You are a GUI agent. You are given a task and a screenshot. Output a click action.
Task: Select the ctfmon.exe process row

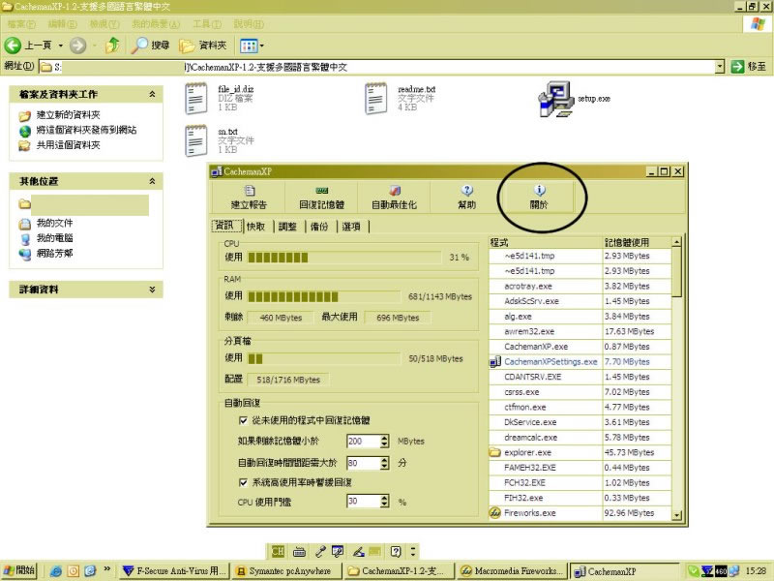point(580,408)
